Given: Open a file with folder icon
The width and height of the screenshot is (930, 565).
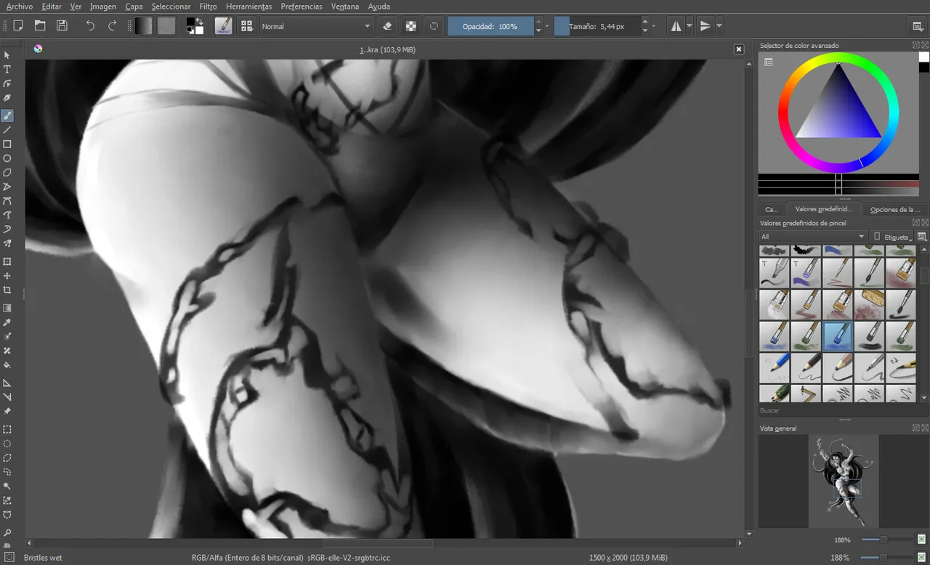Looking at the screenshot, I should (40, 26).
